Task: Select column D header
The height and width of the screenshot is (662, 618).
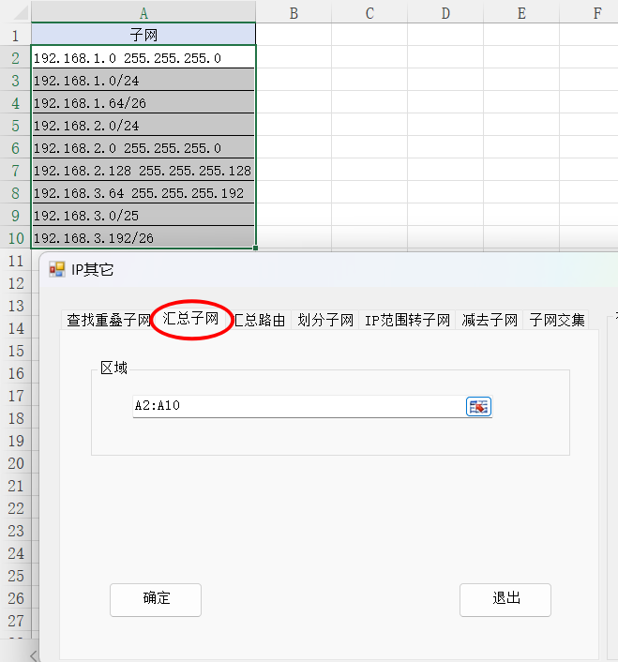Action: [x=445, y=13]
